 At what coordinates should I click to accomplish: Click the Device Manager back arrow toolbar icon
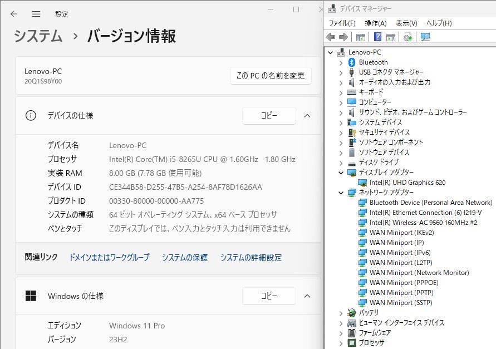coord(331,37)
